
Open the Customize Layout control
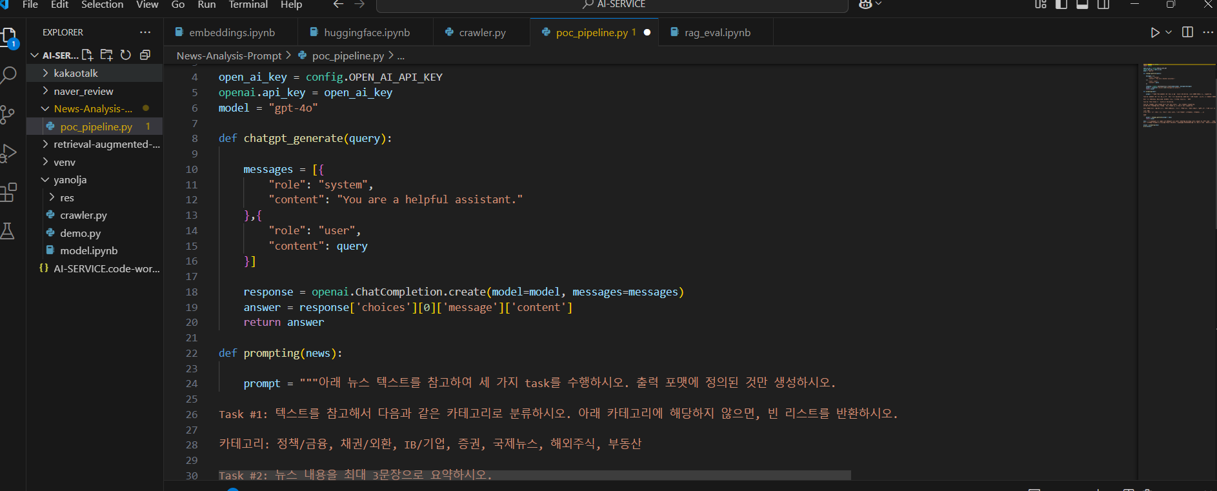[1040, 5]
